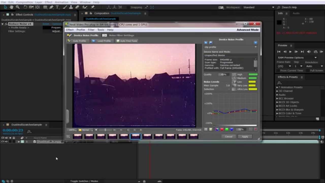Expand the Audio effects category

click(x=277, y=95)
